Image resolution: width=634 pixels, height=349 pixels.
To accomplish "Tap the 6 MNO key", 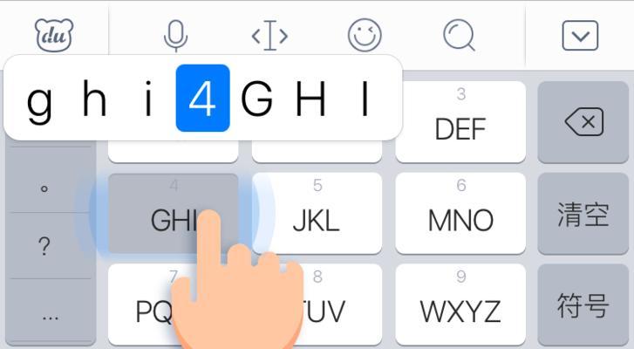I will pyautogui.click(x=460, y=213).
